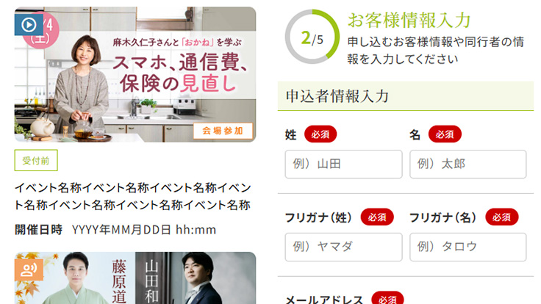
Task: Click the 必須 badge beside フリガナ(名)
Action: point(501,217)
